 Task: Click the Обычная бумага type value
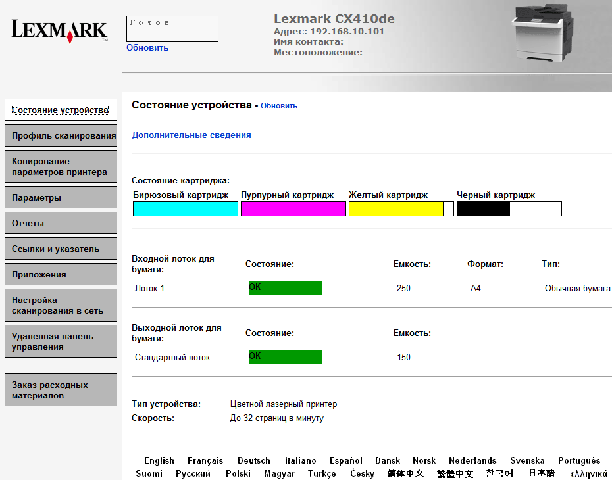(578, 288)
